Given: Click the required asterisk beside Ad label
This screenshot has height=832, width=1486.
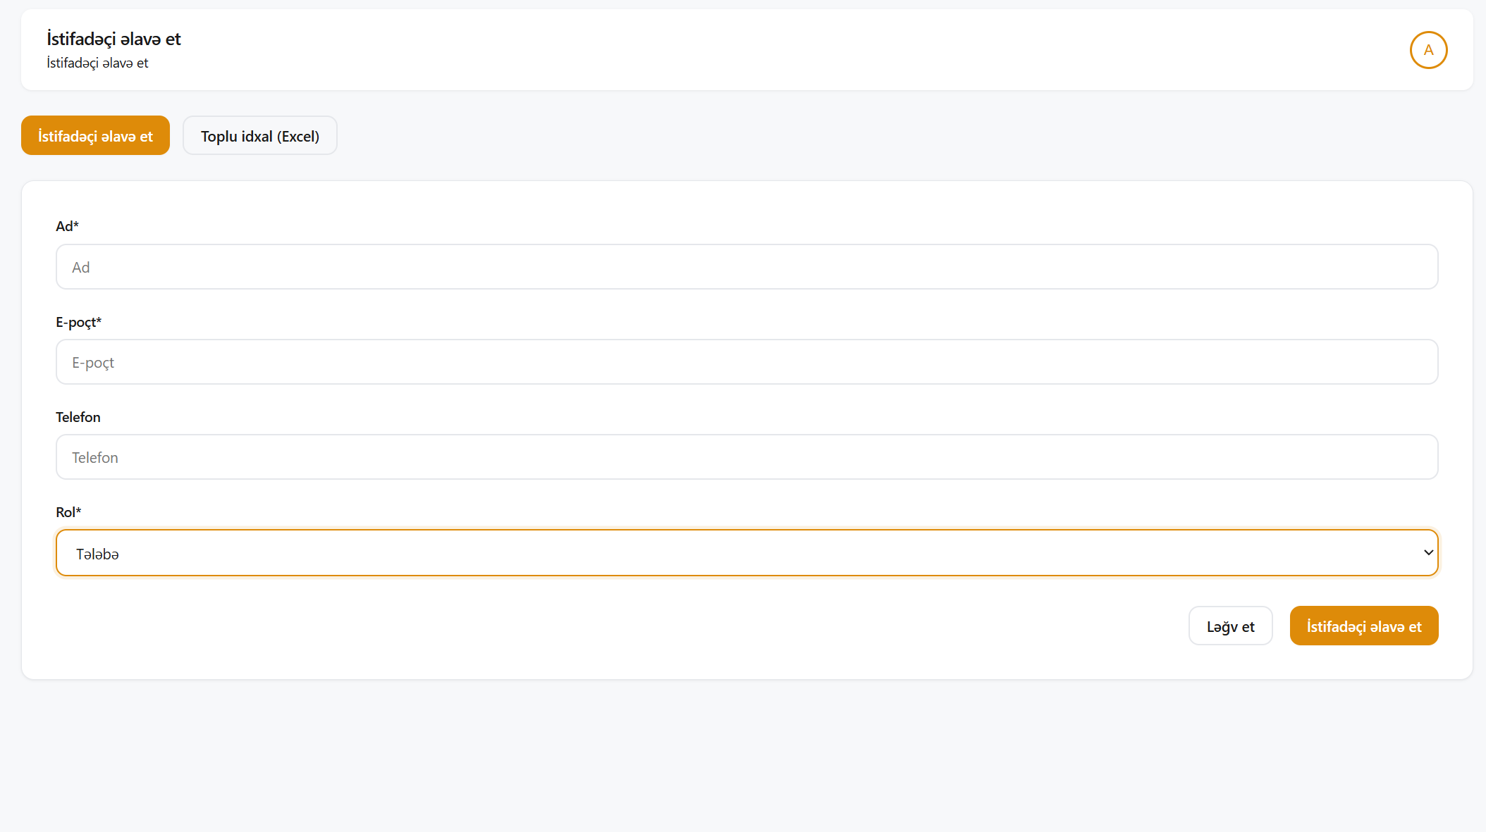Looking at the screenshot, I should pos(76,225).
